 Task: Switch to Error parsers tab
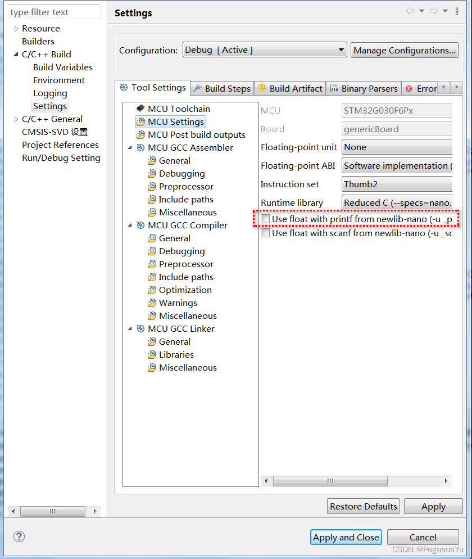420,88
